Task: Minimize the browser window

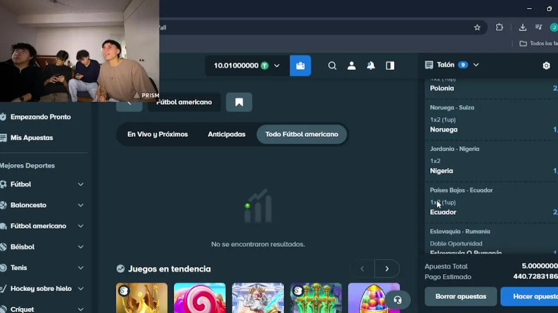Action: [529, 9]
